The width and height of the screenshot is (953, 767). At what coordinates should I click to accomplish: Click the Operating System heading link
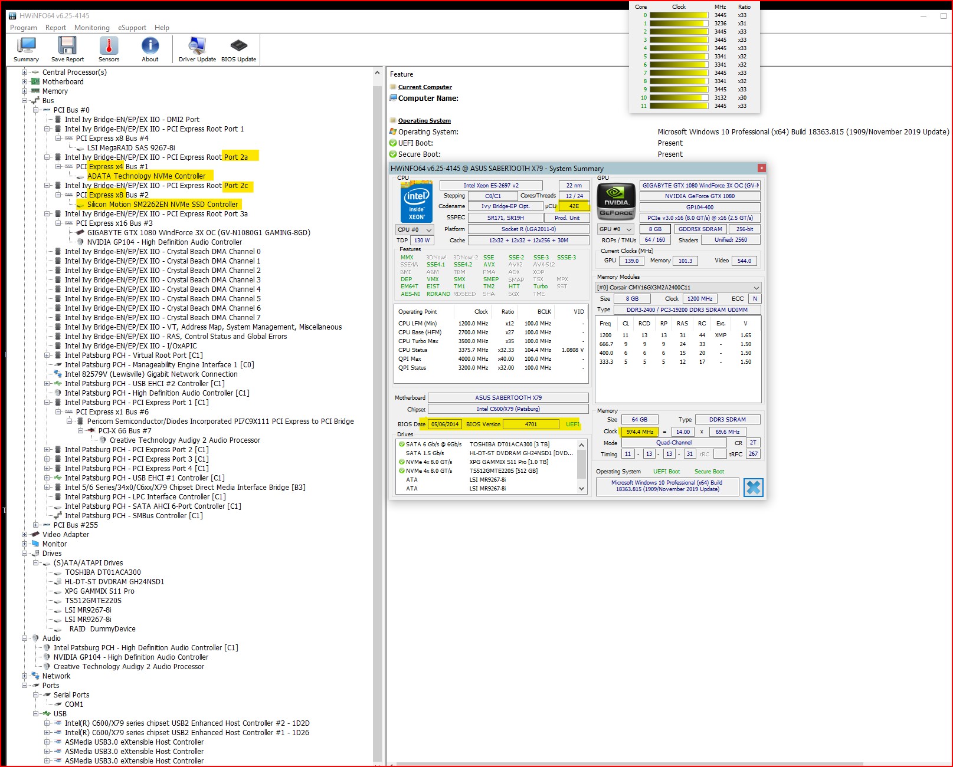(424, 121)
